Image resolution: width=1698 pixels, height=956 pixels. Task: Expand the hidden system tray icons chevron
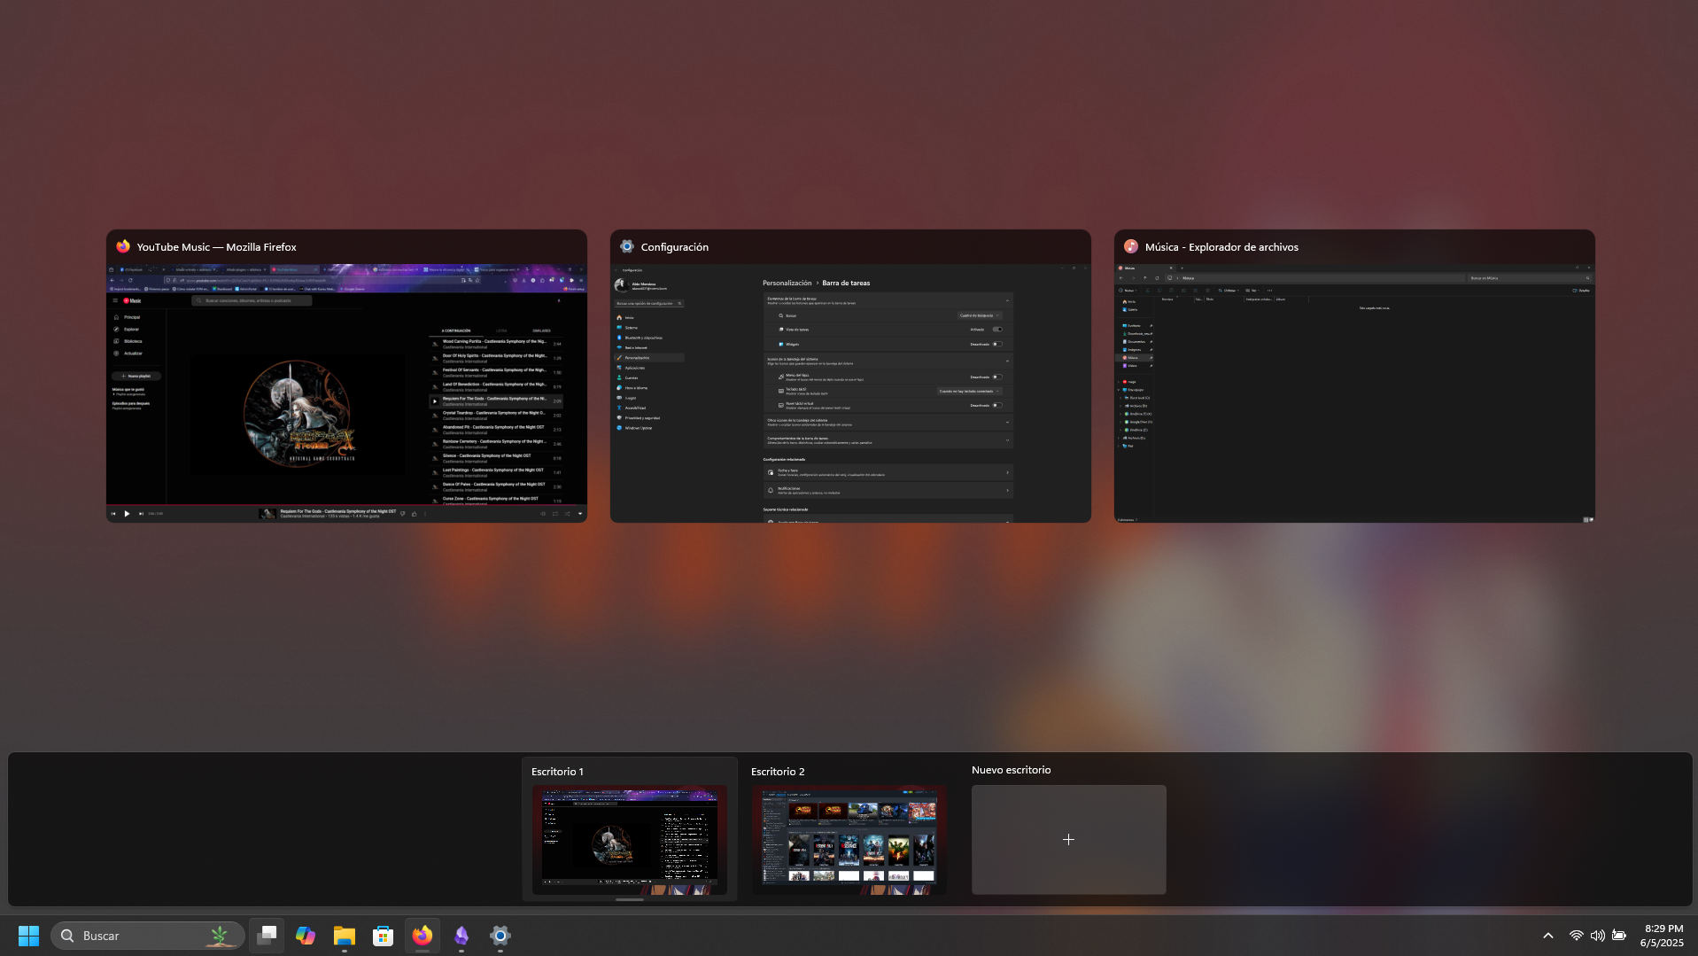tap(1548, 936)
